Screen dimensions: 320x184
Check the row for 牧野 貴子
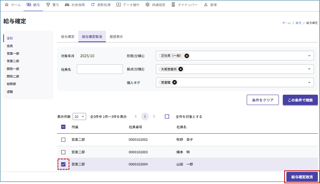point(63,140)
